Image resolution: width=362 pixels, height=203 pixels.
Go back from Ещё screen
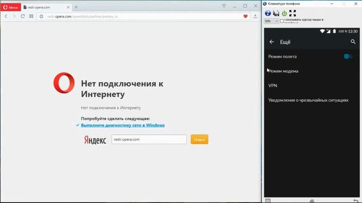[x=271, y=42]
